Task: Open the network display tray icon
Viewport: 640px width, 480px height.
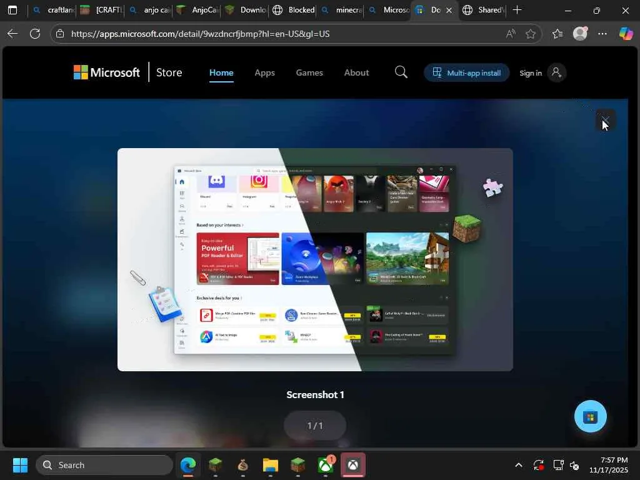Action: [x=558, y=465]
